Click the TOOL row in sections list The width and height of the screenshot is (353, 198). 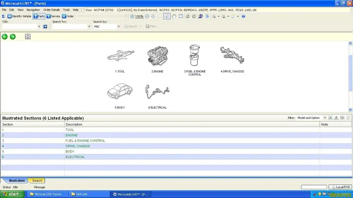tap(176, 130)
